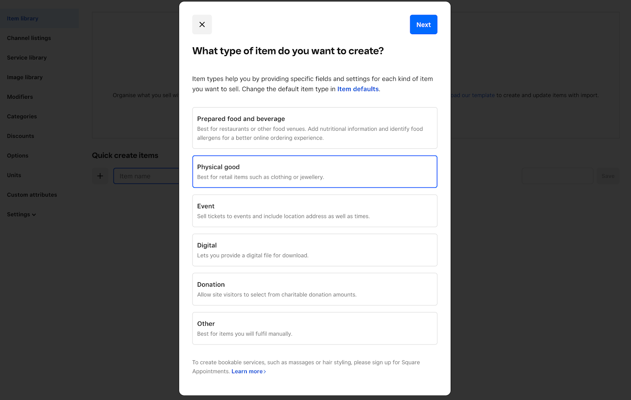Navigate to Categories

[x=22, y=117]
